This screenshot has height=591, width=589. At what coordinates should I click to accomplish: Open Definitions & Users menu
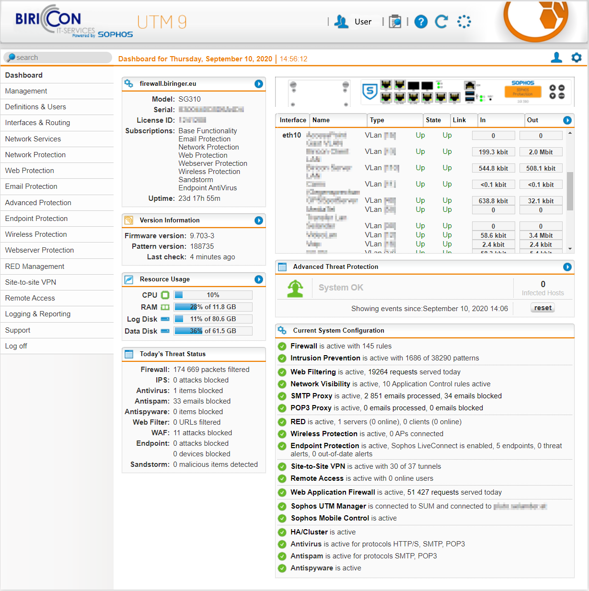57,107
